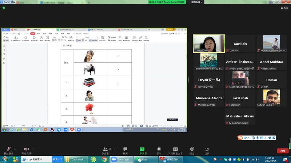
Task: Open bookmark panel in WPS left sidebar
Action: pyautogui.click(x=4, y=46)
